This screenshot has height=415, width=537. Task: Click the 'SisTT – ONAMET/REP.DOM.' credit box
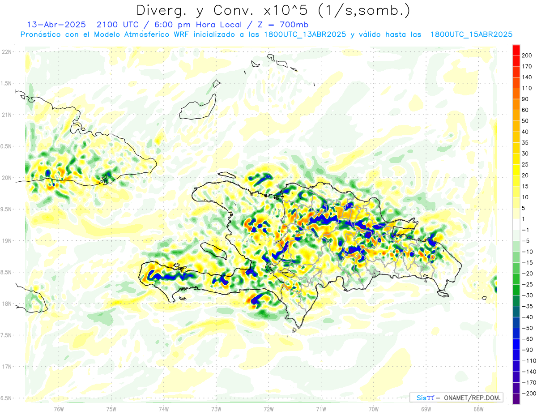tap(456, 398)
